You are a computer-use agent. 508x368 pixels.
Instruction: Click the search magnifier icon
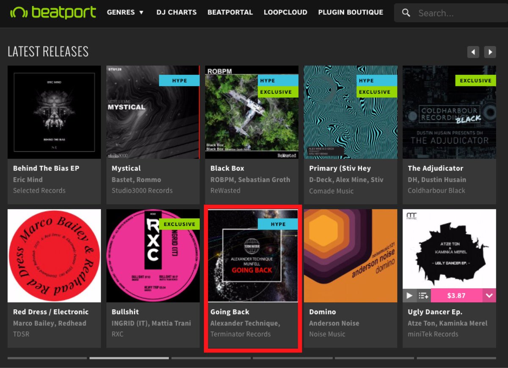click(x=406, y=13)
